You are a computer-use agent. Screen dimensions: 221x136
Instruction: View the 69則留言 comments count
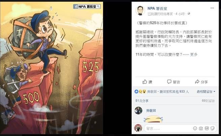pyautogui.click(x=208, y=101)
